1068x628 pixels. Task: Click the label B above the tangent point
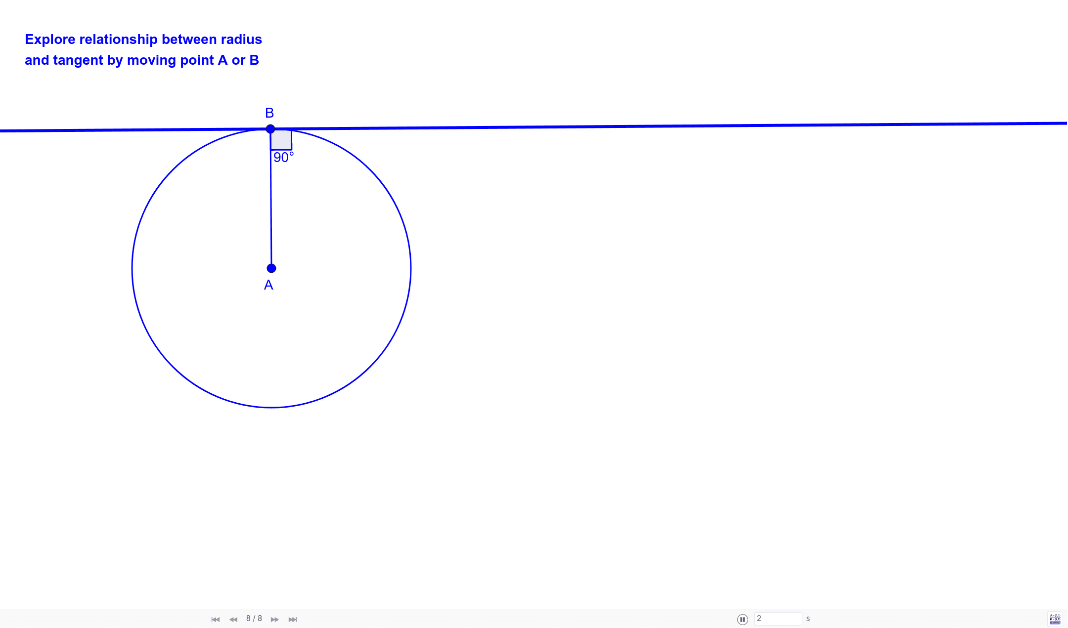pos(269,112)
